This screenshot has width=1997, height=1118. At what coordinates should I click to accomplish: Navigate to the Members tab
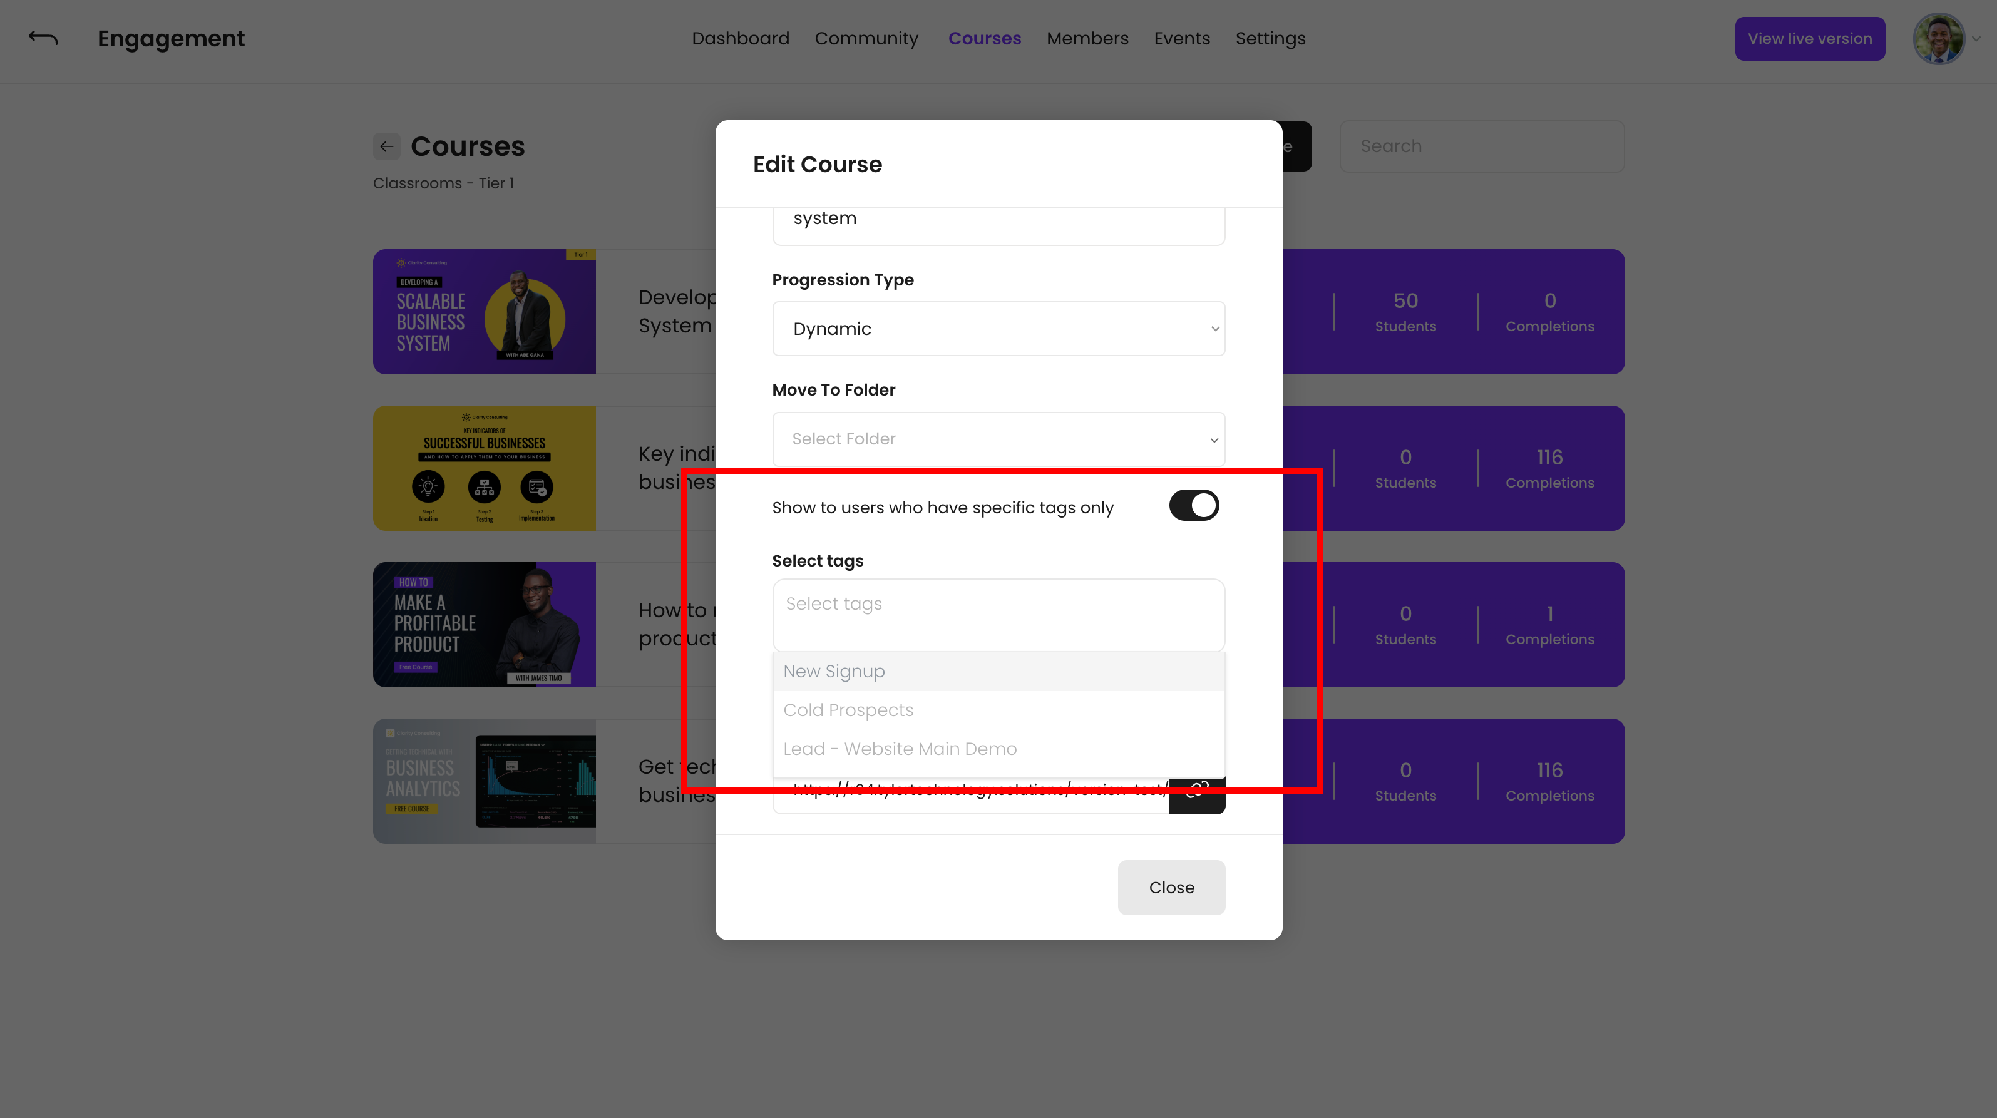tap(1087, 38)
